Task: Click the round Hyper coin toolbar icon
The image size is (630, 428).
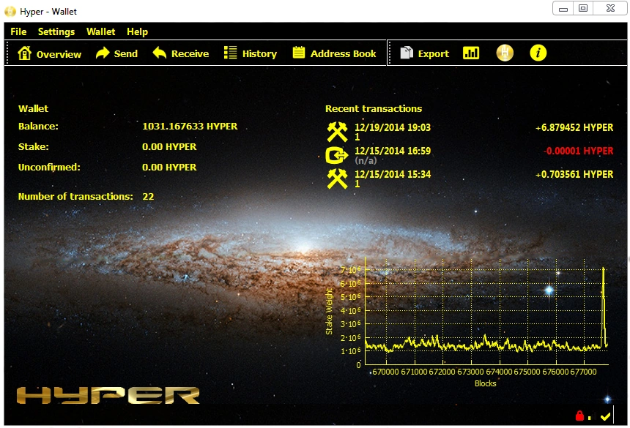Action: [x=504, y=53]
